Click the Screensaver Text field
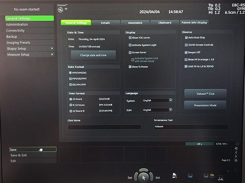The height and width of the screenshot is (183, 245). [x=191, y=127]
